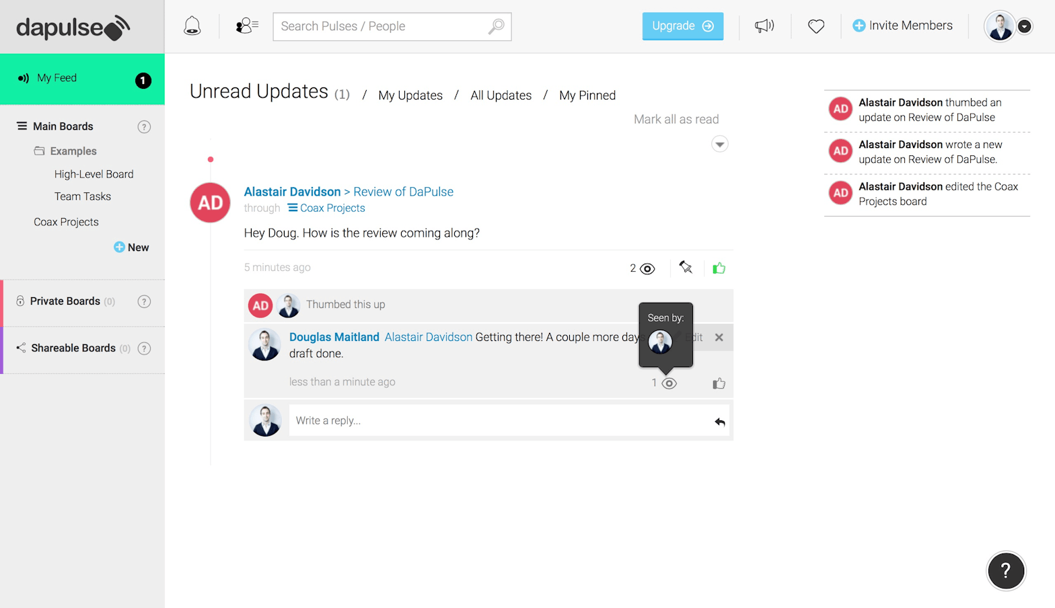This screenshot has height=608, width=1055.
Task: Click the megaphone announcements icon
Action: (764, 26)
